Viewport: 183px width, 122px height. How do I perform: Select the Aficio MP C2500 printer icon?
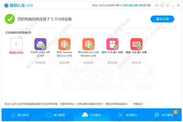40,44
